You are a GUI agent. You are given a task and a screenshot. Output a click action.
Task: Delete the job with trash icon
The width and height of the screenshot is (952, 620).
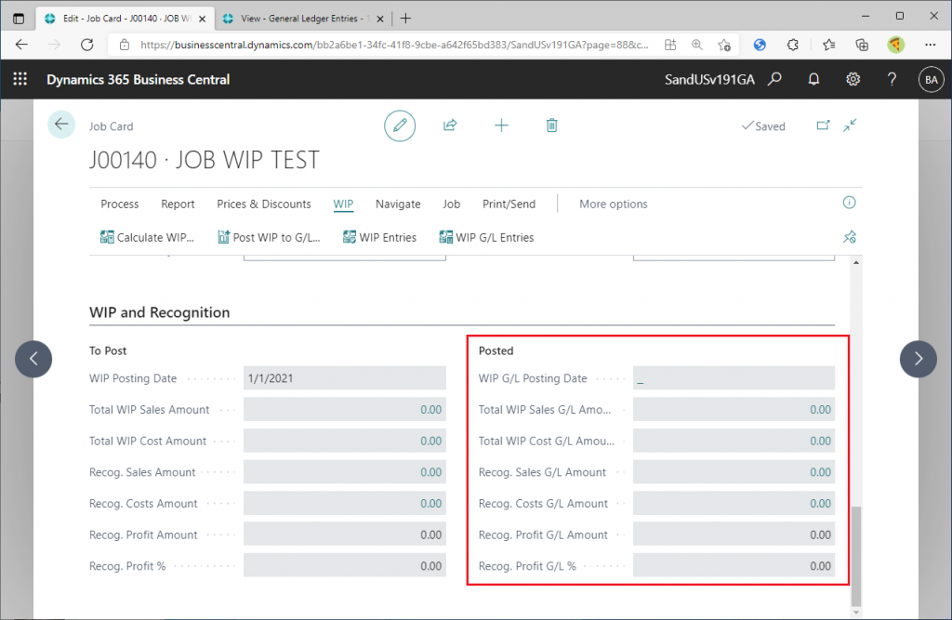551,125
